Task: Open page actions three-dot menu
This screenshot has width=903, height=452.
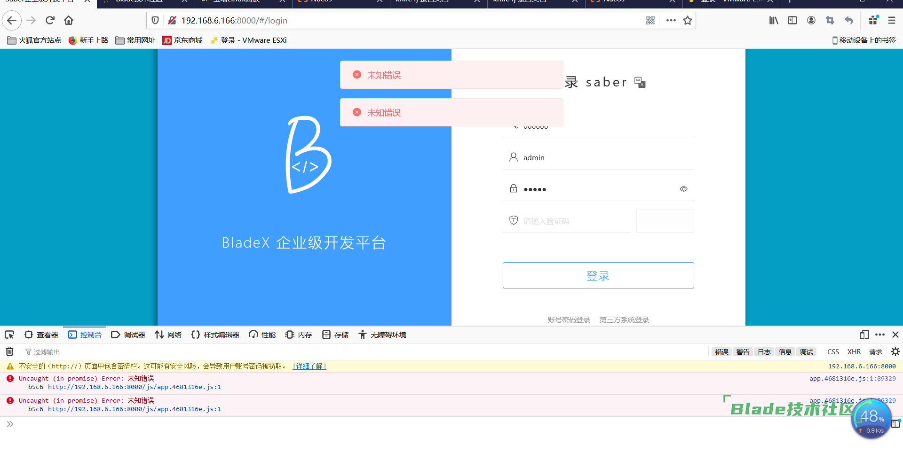Action: (x=671, y=20)
